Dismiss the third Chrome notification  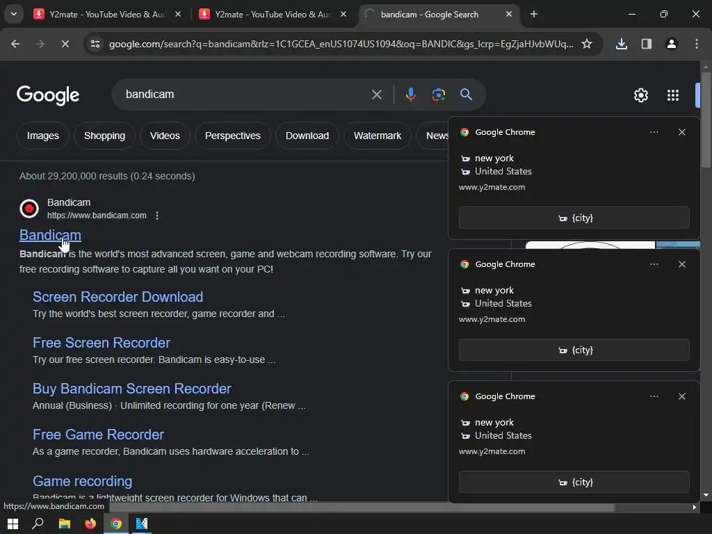tap(681, 396)
